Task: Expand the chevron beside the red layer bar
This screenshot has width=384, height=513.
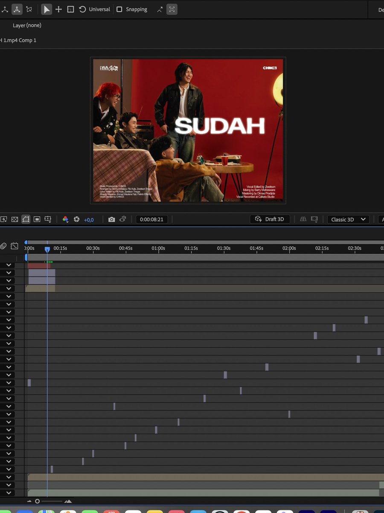Action: [x=8, y=265]
